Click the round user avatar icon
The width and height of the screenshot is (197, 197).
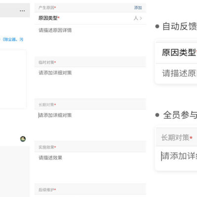click(x=23, y=139)
